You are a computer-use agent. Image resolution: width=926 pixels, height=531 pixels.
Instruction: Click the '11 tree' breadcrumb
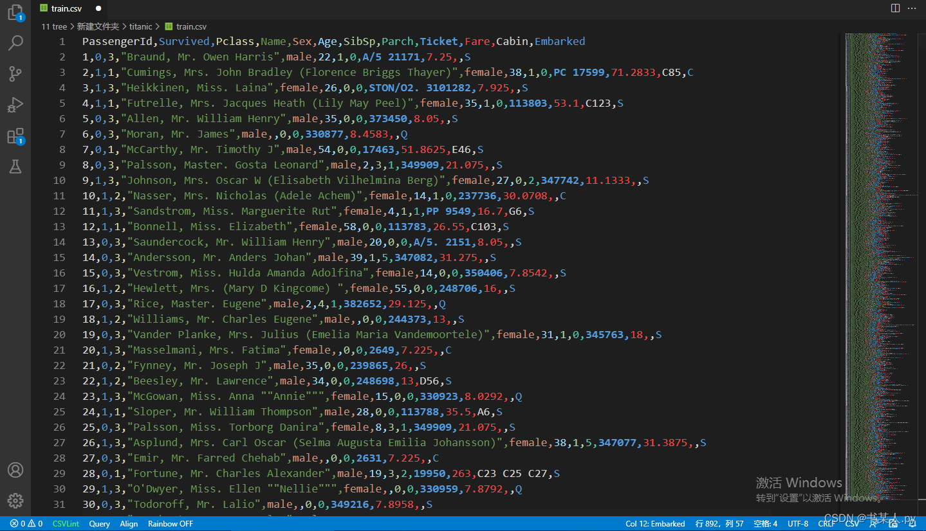[x=54, y=26]
